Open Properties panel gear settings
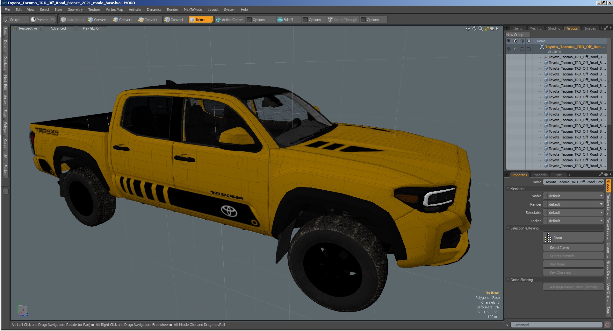 [606, 175]
